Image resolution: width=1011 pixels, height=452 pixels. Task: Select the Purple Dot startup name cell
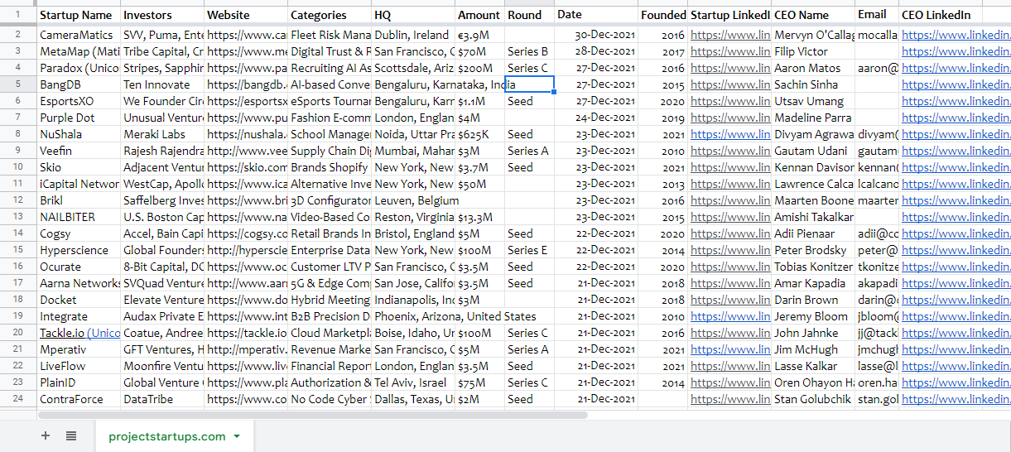pyautogui.click(x=79, y=118)
